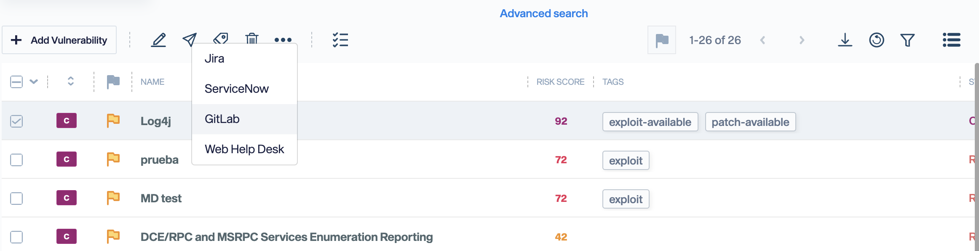Toggle the flag filter button near the pagination

(662, 40)
